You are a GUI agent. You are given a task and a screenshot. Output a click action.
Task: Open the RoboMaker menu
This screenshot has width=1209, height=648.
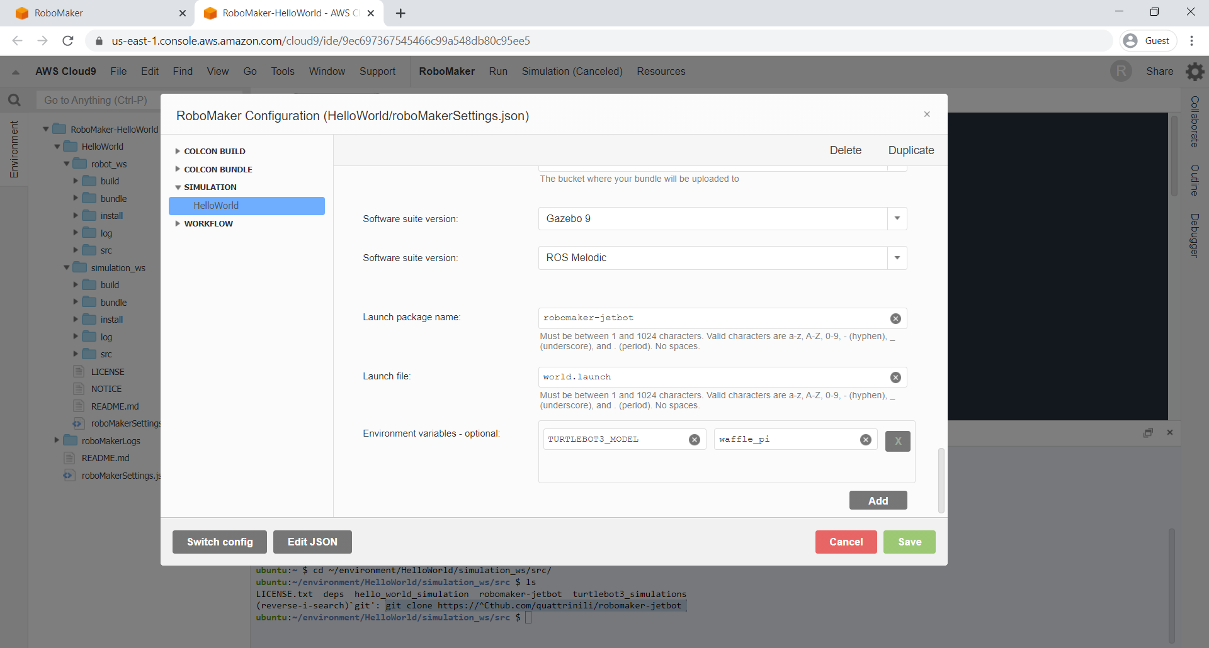pos(447,72)
